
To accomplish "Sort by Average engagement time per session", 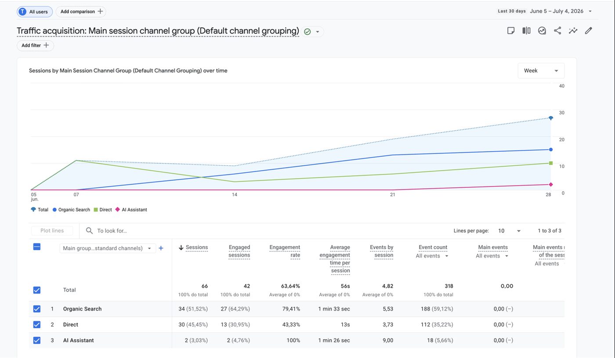I will pyautogui.click(x=335, y=259).
